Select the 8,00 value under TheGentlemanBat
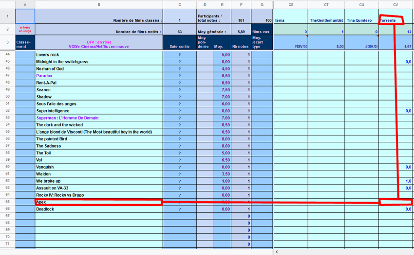 (326, 42)
